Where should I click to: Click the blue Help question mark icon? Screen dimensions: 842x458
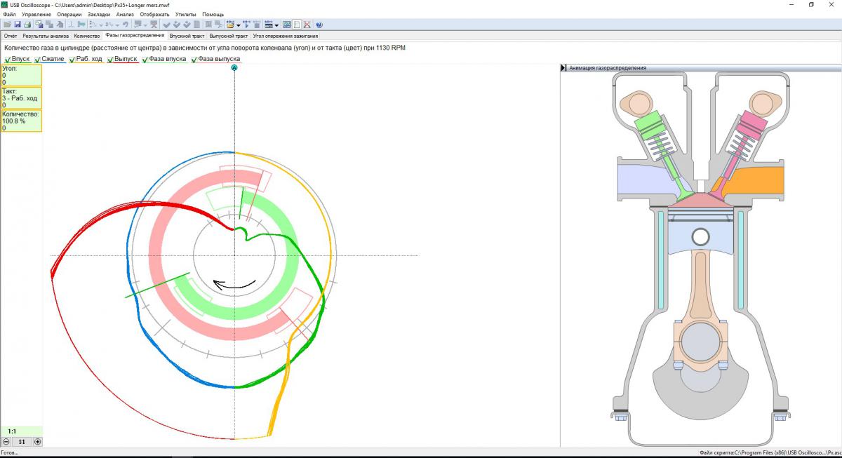pos(319,25)
